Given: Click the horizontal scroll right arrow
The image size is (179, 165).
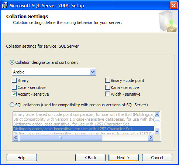Looking at the screenshot, I should [151, 137].
